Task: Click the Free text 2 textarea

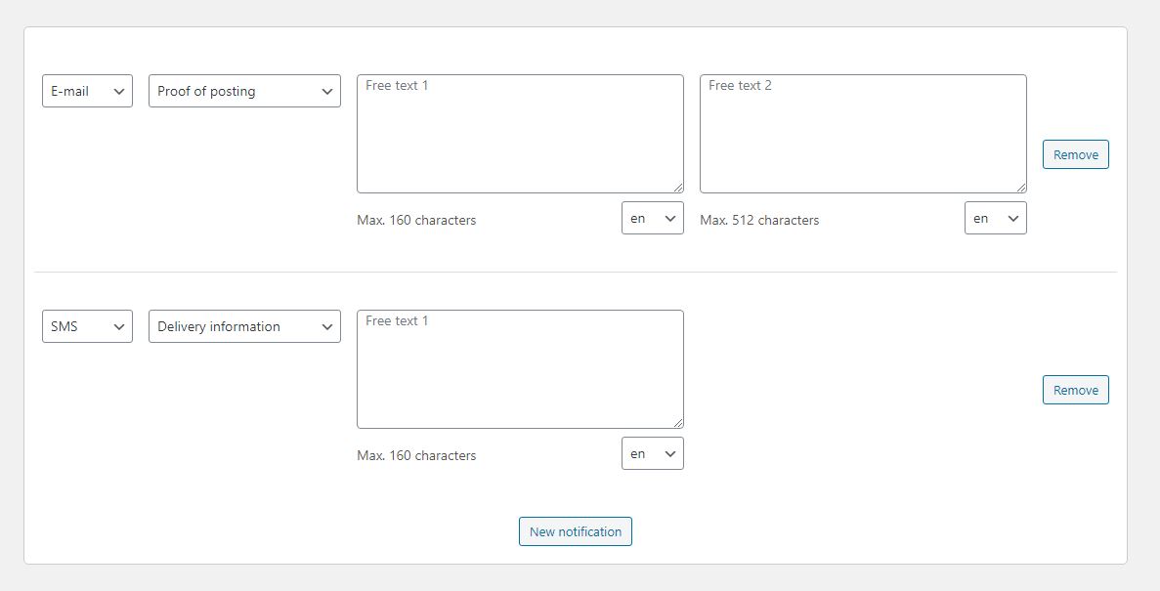Action: [x=863, y=134]
